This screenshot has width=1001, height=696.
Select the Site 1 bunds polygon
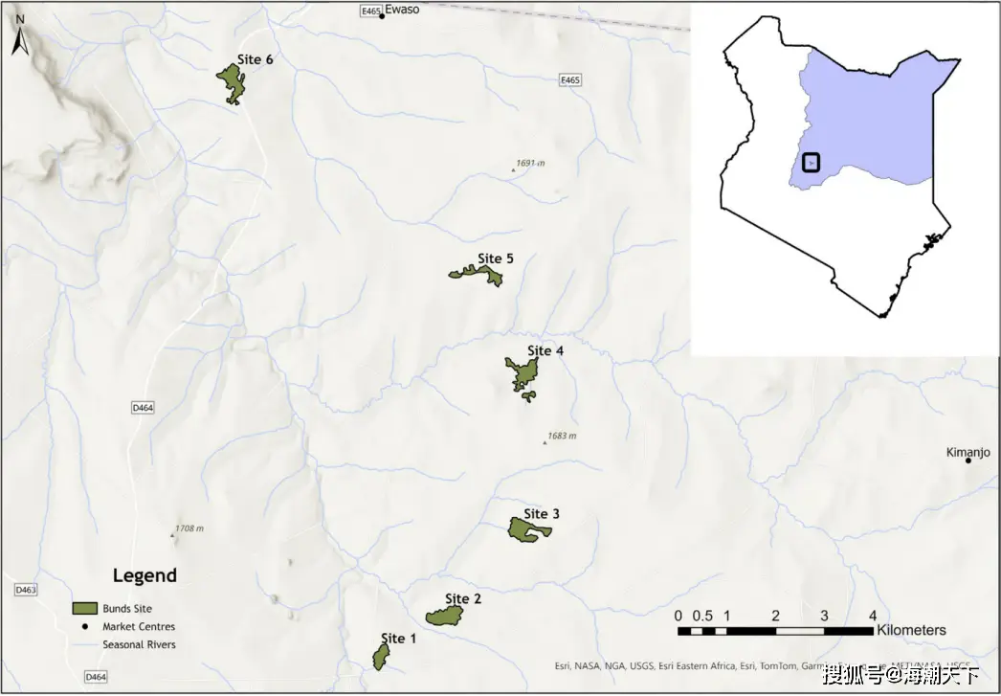tap(381, 656)
